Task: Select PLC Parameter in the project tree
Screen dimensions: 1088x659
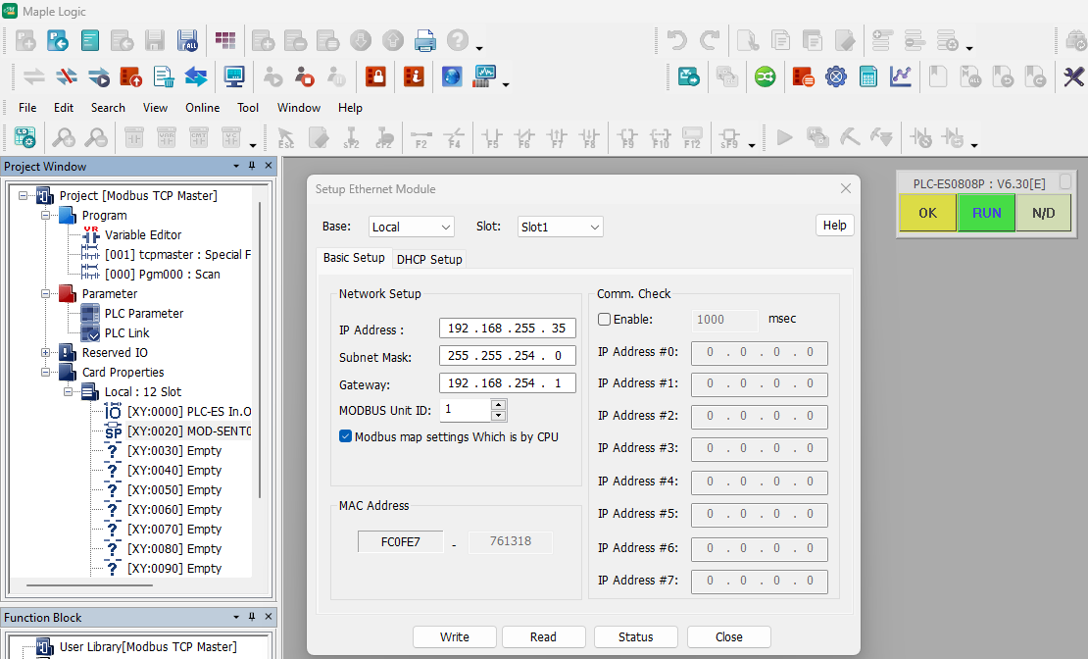Action: (x=144, y=314)
